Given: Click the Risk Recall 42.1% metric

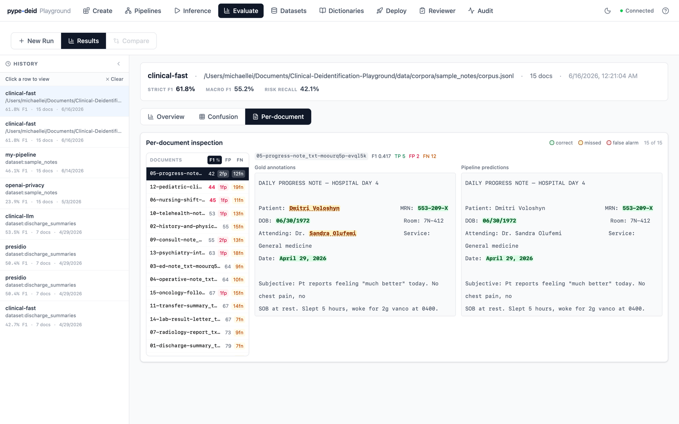Looking at the screenshot, I should click(x=292, y=89).
